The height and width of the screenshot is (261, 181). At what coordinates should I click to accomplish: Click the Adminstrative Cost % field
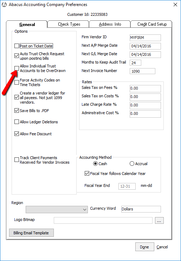click(x=145, y=114)
